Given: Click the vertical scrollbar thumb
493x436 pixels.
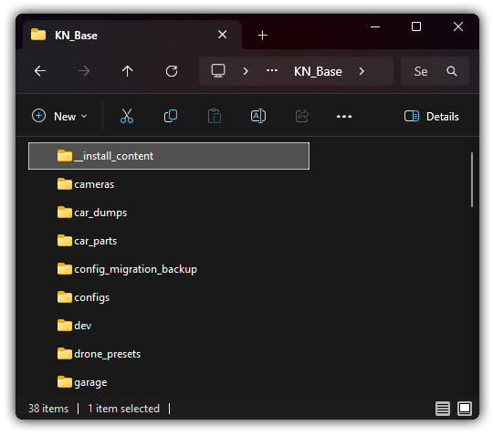Looking at the screenshot, I should (472, 180).
